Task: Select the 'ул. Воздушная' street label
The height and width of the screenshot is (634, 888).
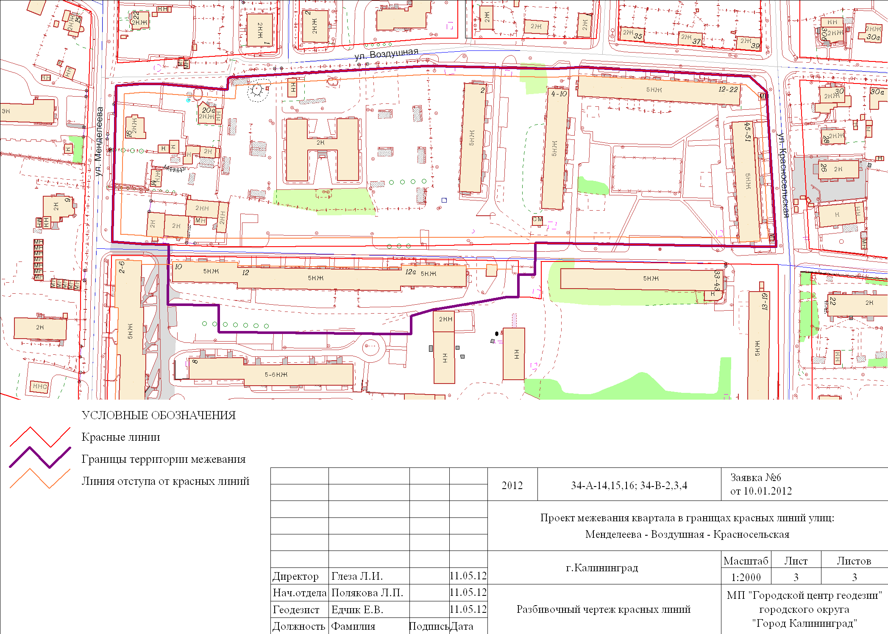Action: point(386,54)
